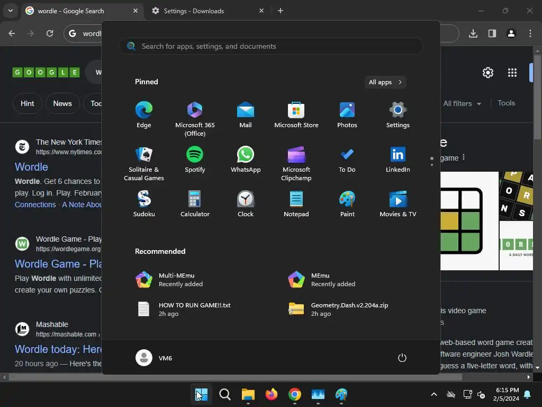Open Chrome downloads icon
This screenshot has width=542, height=407.
[x=473, y=33]
